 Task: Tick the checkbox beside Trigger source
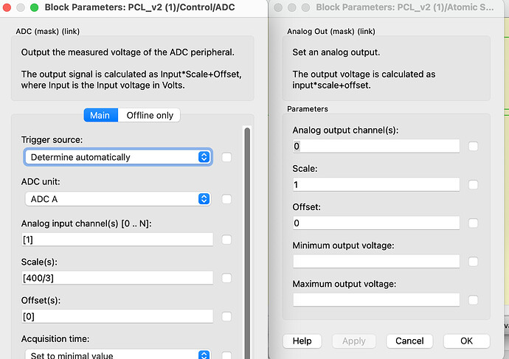point(226,157)
